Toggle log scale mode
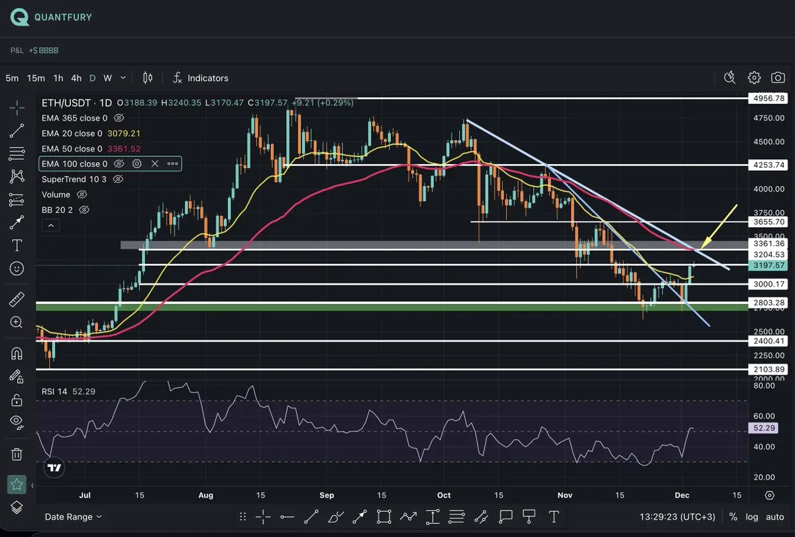 pyautogui.click(x=751, y=516)
